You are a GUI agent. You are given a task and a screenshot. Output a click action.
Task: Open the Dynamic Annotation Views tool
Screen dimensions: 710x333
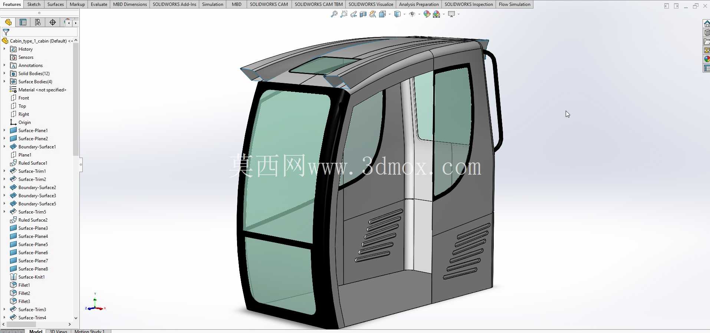point(373,14)
